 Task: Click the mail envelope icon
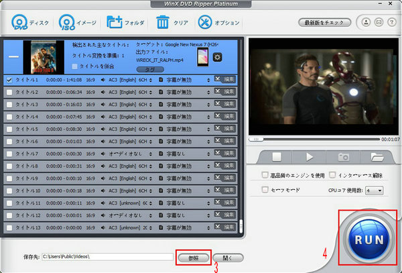point(379,22)
